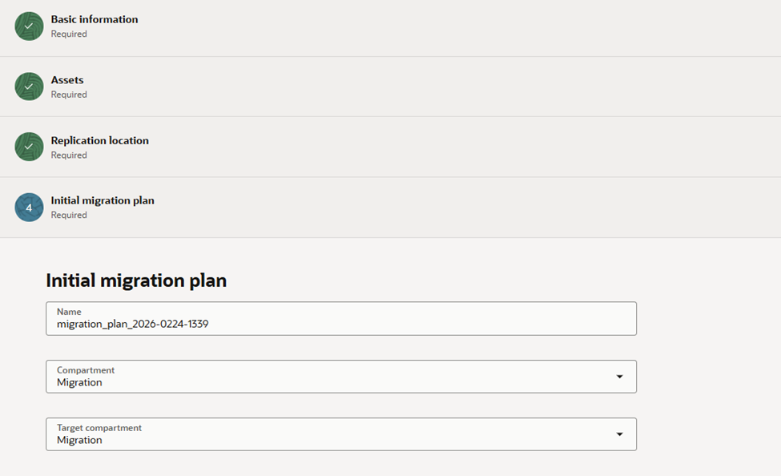781x476 pixels.
Task: Click the Basic information completed checkmark icon
Action: (x=29, y=26)
